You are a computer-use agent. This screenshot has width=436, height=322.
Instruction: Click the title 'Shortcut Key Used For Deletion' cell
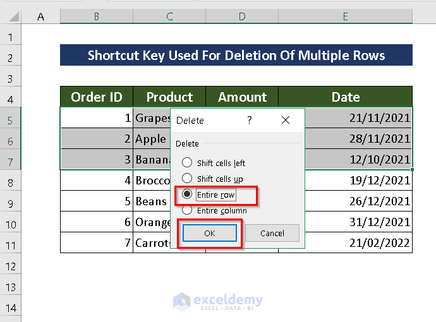tap(236, 55)
